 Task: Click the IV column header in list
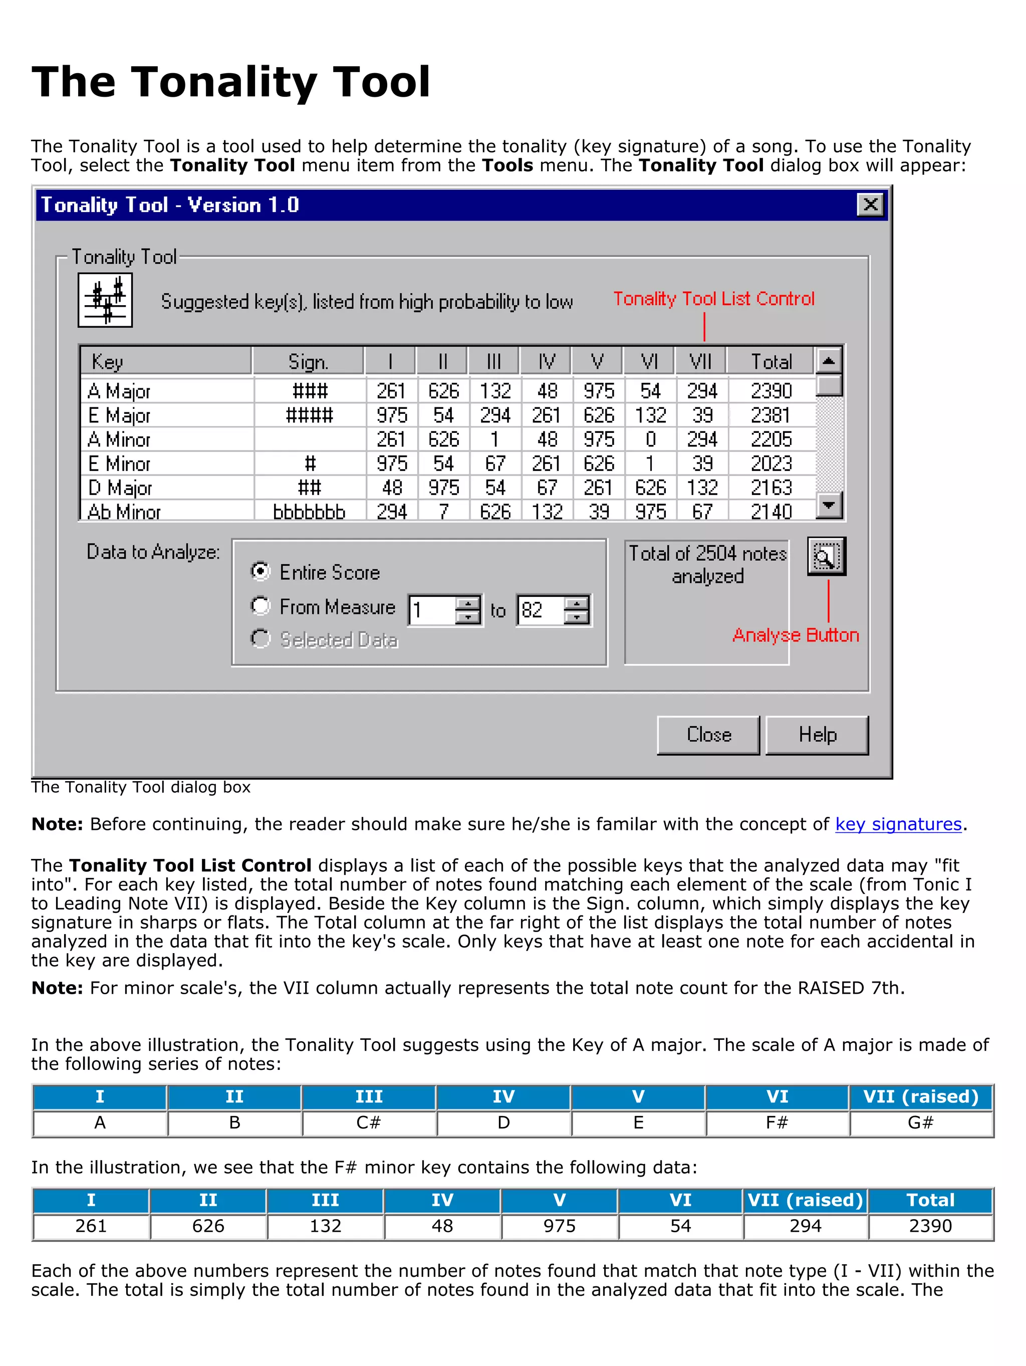point(546,361)
